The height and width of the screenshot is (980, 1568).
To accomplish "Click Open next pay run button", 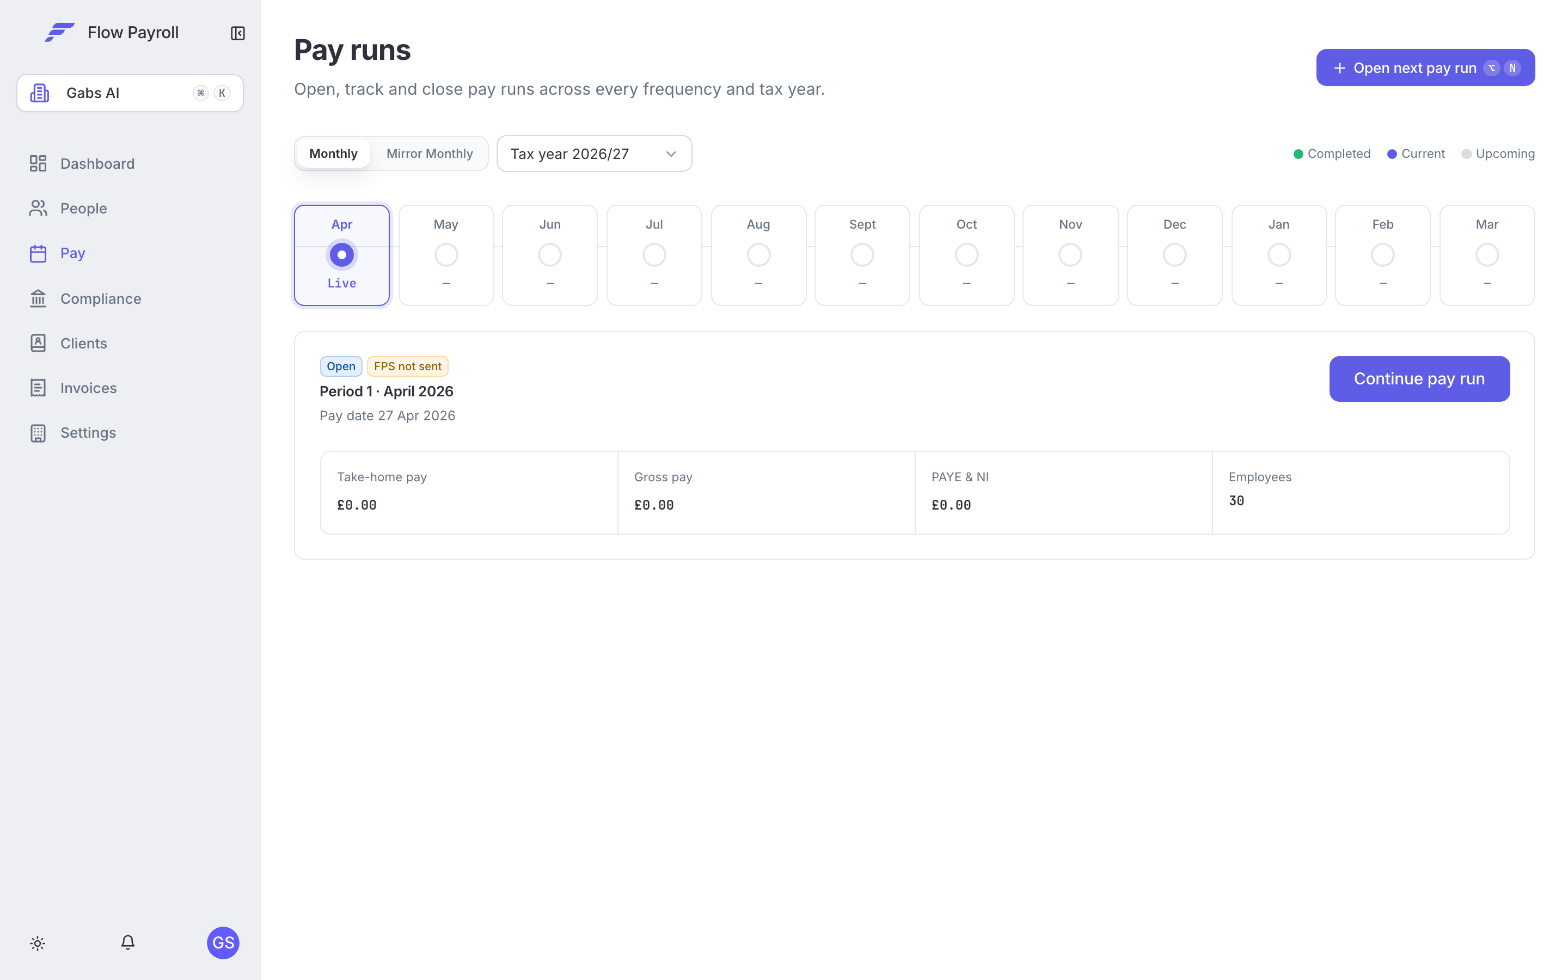I will (1425, 68).
